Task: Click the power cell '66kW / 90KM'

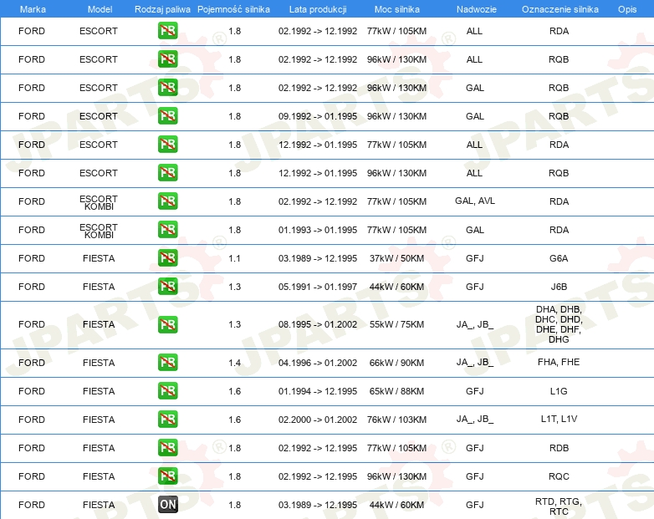Action: point(396,363)
